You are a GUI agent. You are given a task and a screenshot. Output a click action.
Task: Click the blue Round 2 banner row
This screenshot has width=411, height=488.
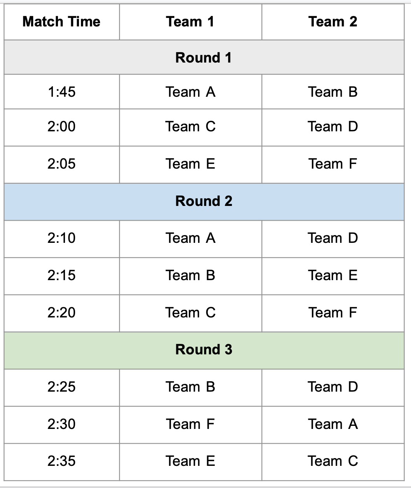click(204, 201)
